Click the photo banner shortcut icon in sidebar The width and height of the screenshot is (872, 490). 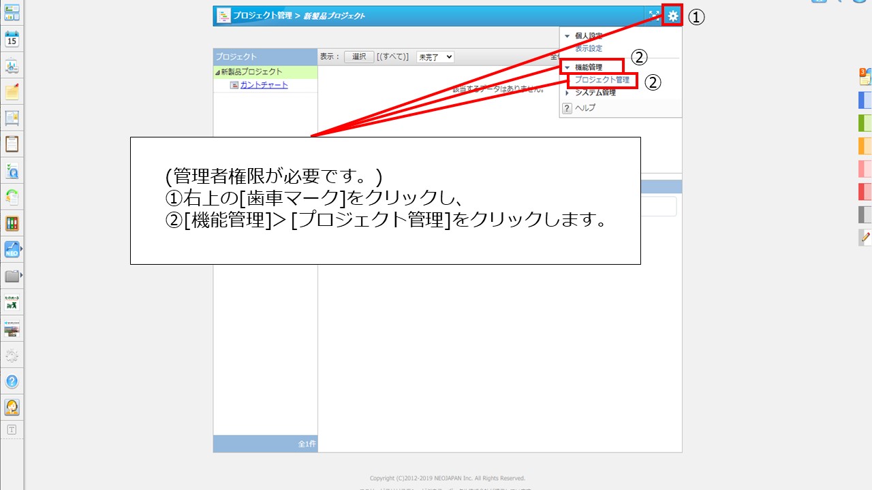pyautogui.click(x=12, y=329)
